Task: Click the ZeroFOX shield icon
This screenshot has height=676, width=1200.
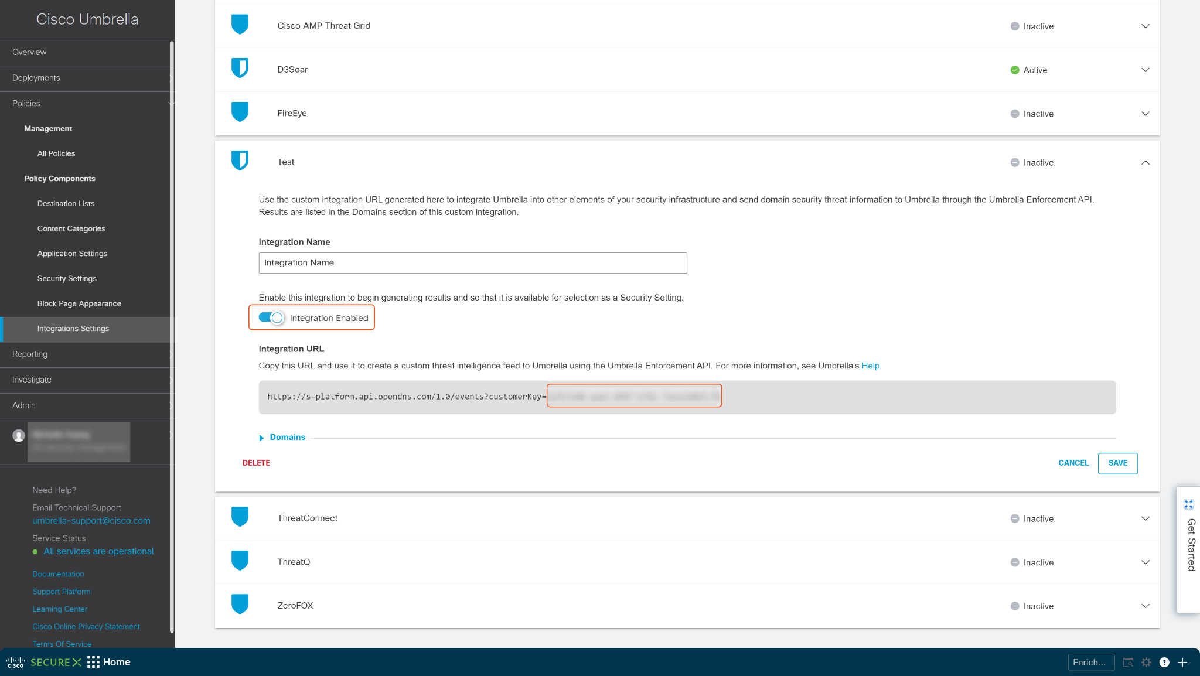Action: [240, 605]
